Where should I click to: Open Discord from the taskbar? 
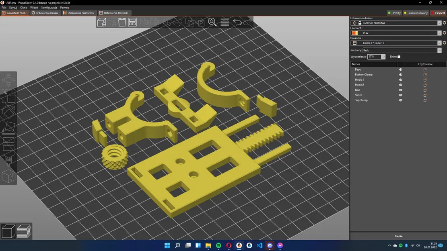[x=270, y=245]
